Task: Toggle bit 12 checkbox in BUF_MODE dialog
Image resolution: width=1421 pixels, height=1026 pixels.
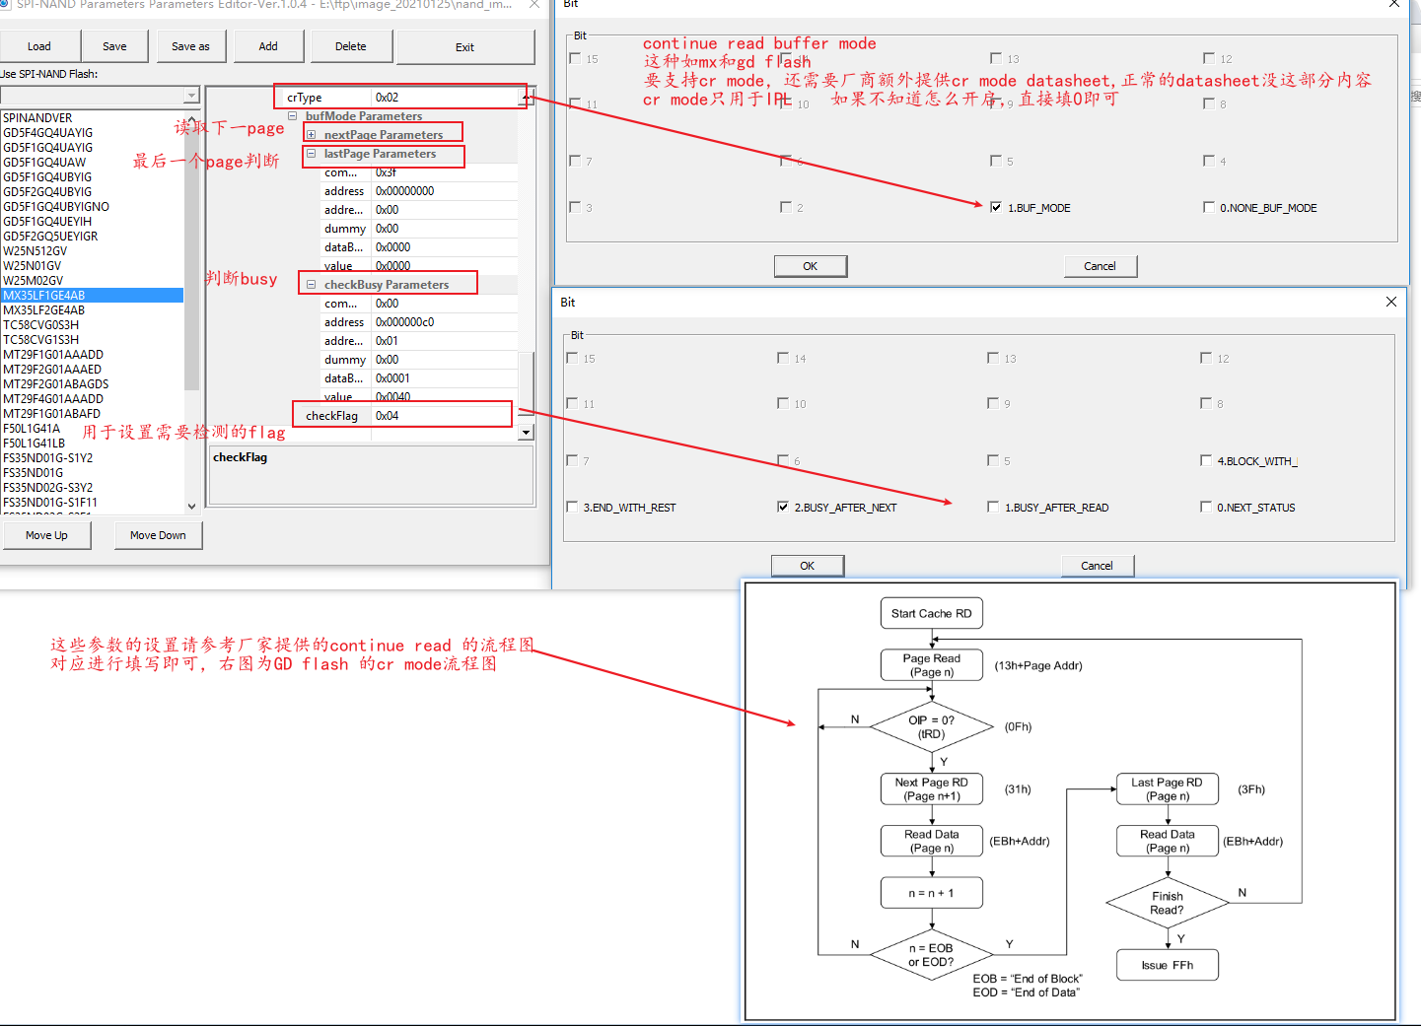Action: pyautogui.click(x=1209, y=59)
